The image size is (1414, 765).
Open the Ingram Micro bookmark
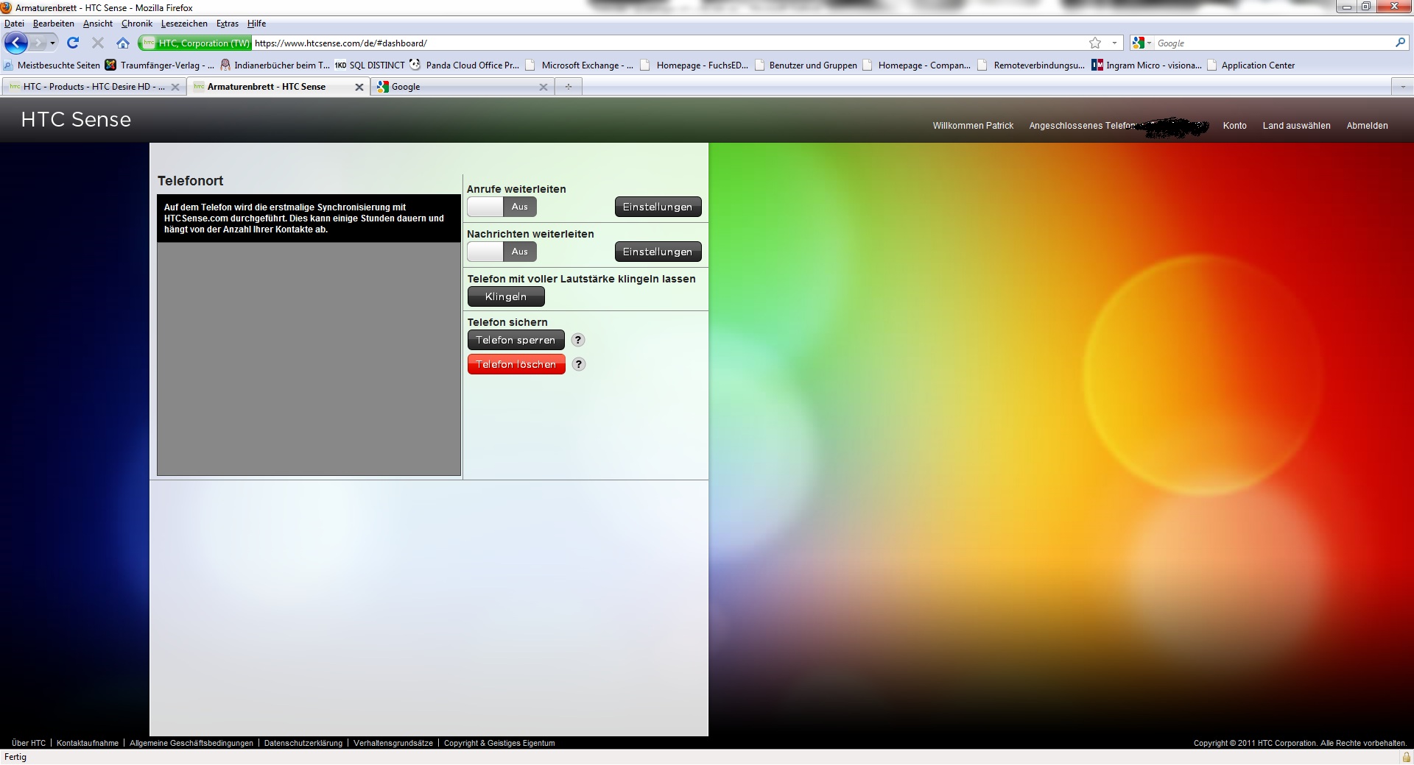[x=1147, y=65]
